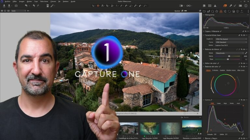Screen dimensions: 250x140
Task: Select the orange Pan hand tool
Action: (x=98, y=6)
